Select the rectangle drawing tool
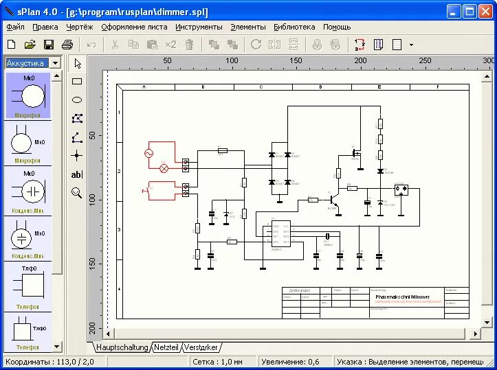Screen dimensions: 497x370 pos(77,81)
